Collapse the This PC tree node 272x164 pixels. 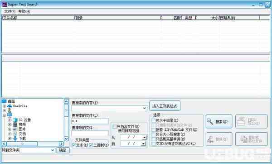[x=5, y=115]
